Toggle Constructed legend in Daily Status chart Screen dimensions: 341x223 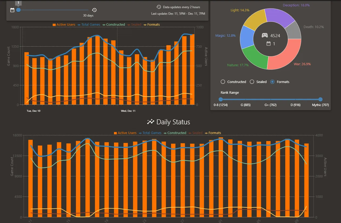[x=175, y=133]
